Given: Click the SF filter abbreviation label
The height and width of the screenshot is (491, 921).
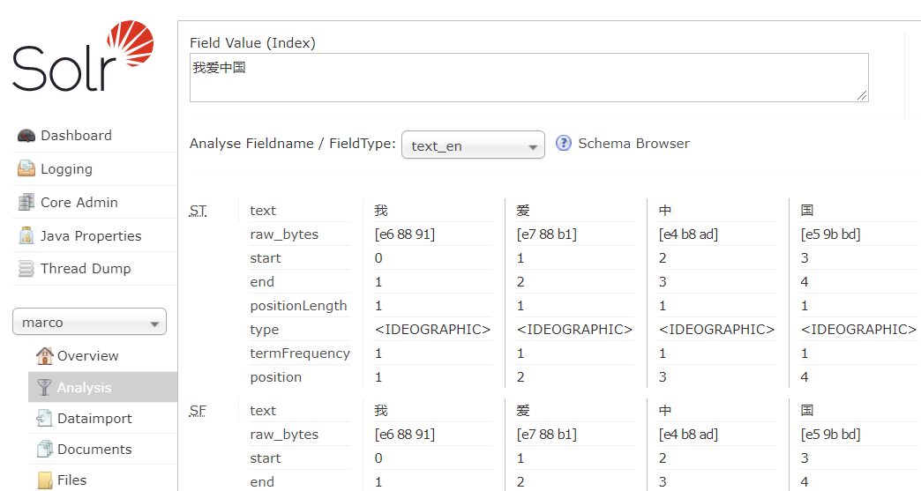Looking at the screenshot, I should point(198,411).
